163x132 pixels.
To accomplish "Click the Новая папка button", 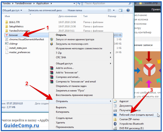I will tap(75, 10).
